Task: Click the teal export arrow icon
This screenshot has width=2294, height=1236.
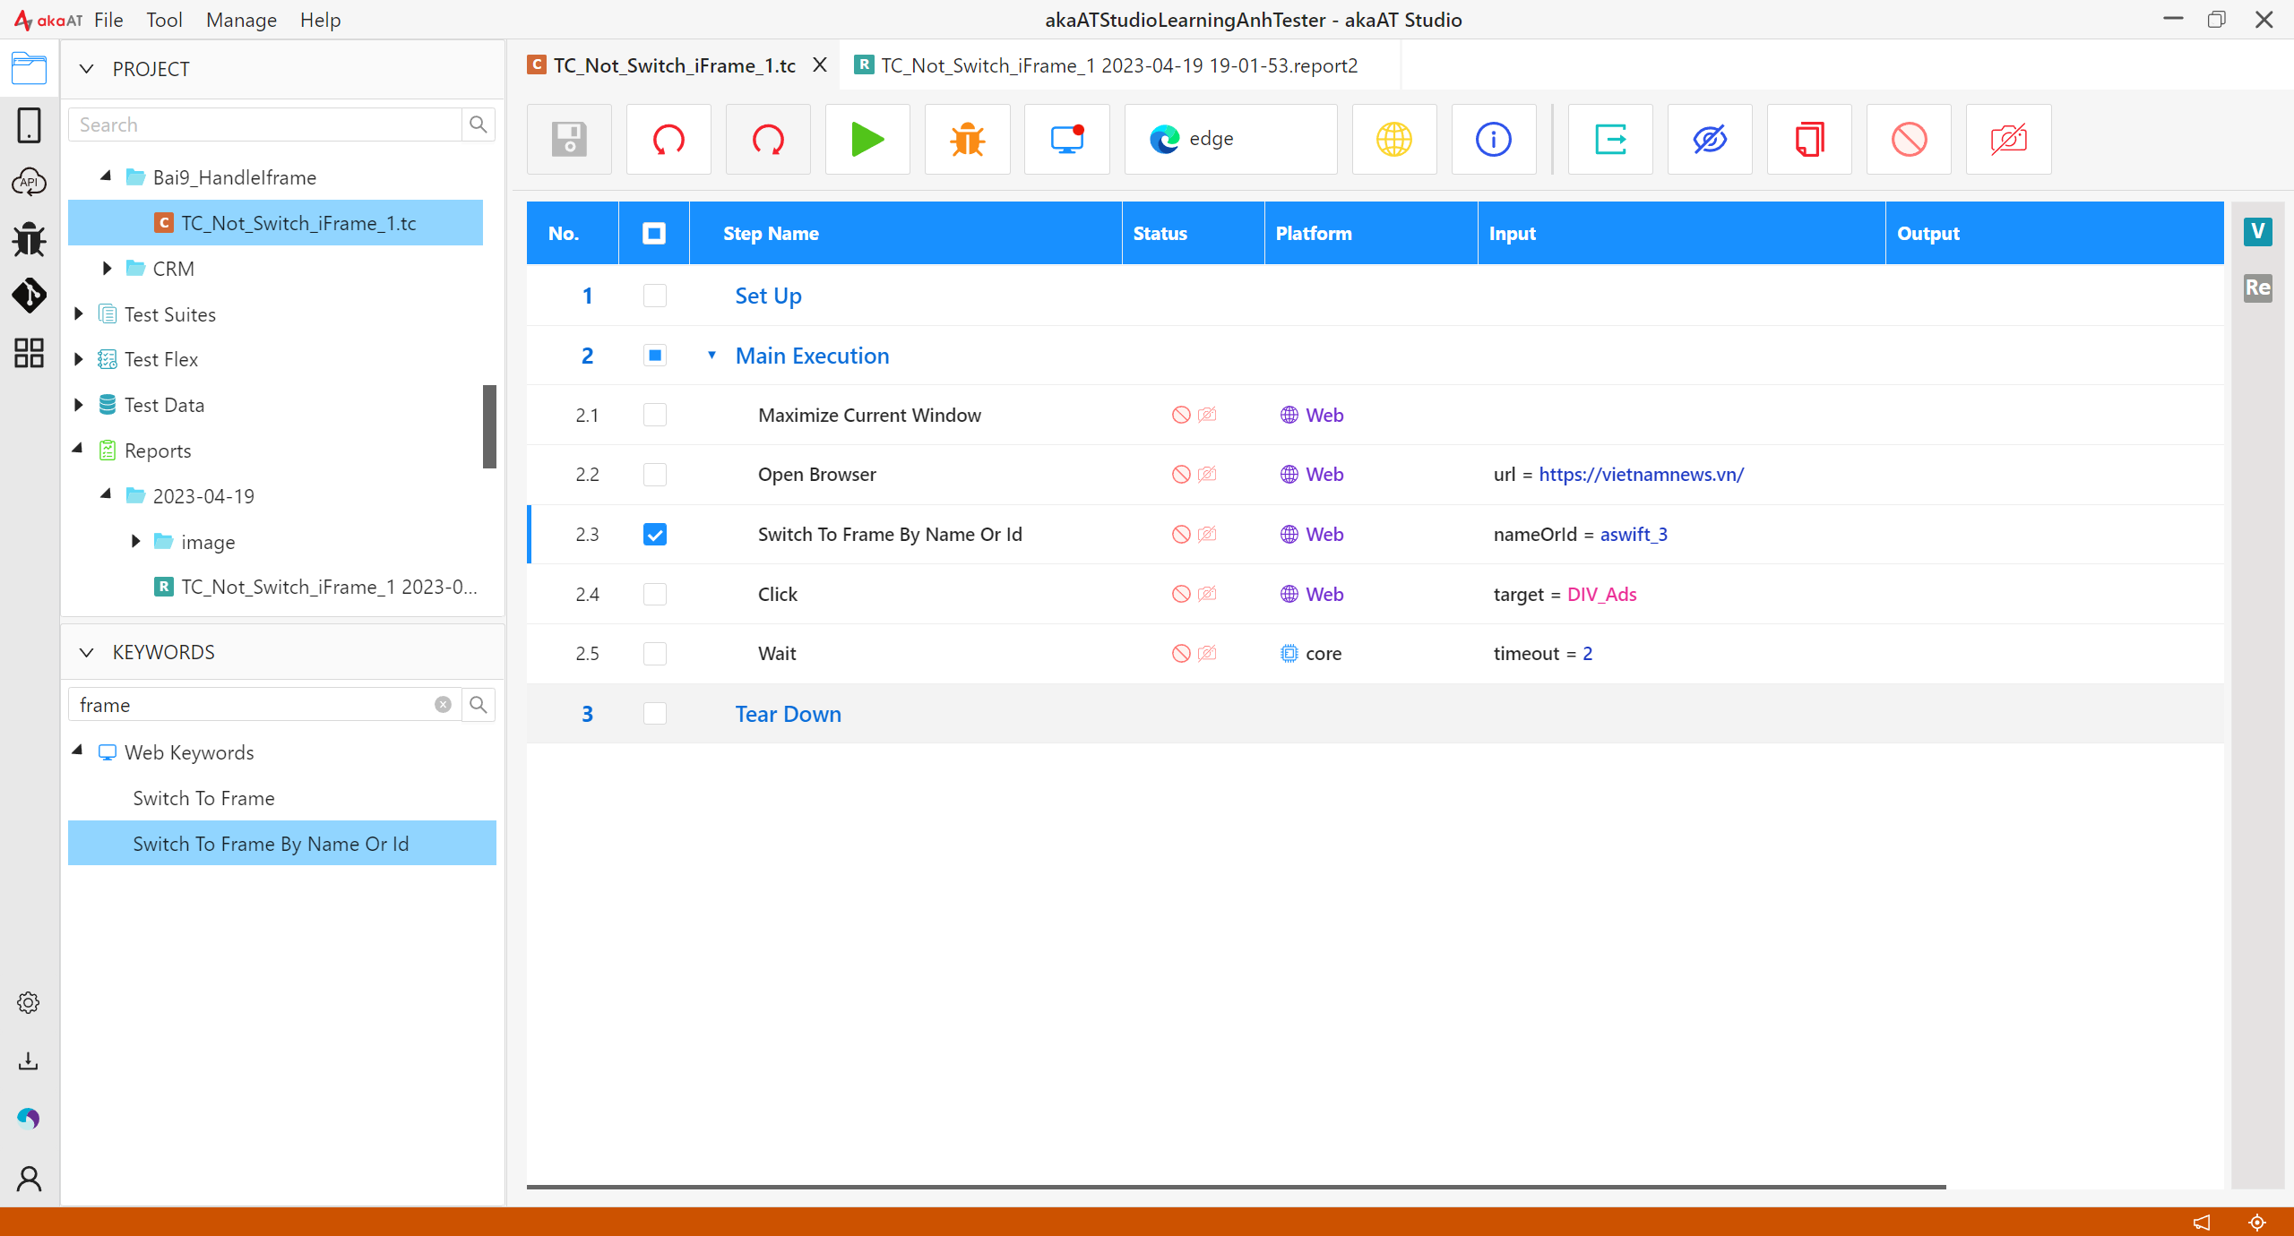Action: coord(1610,139)
